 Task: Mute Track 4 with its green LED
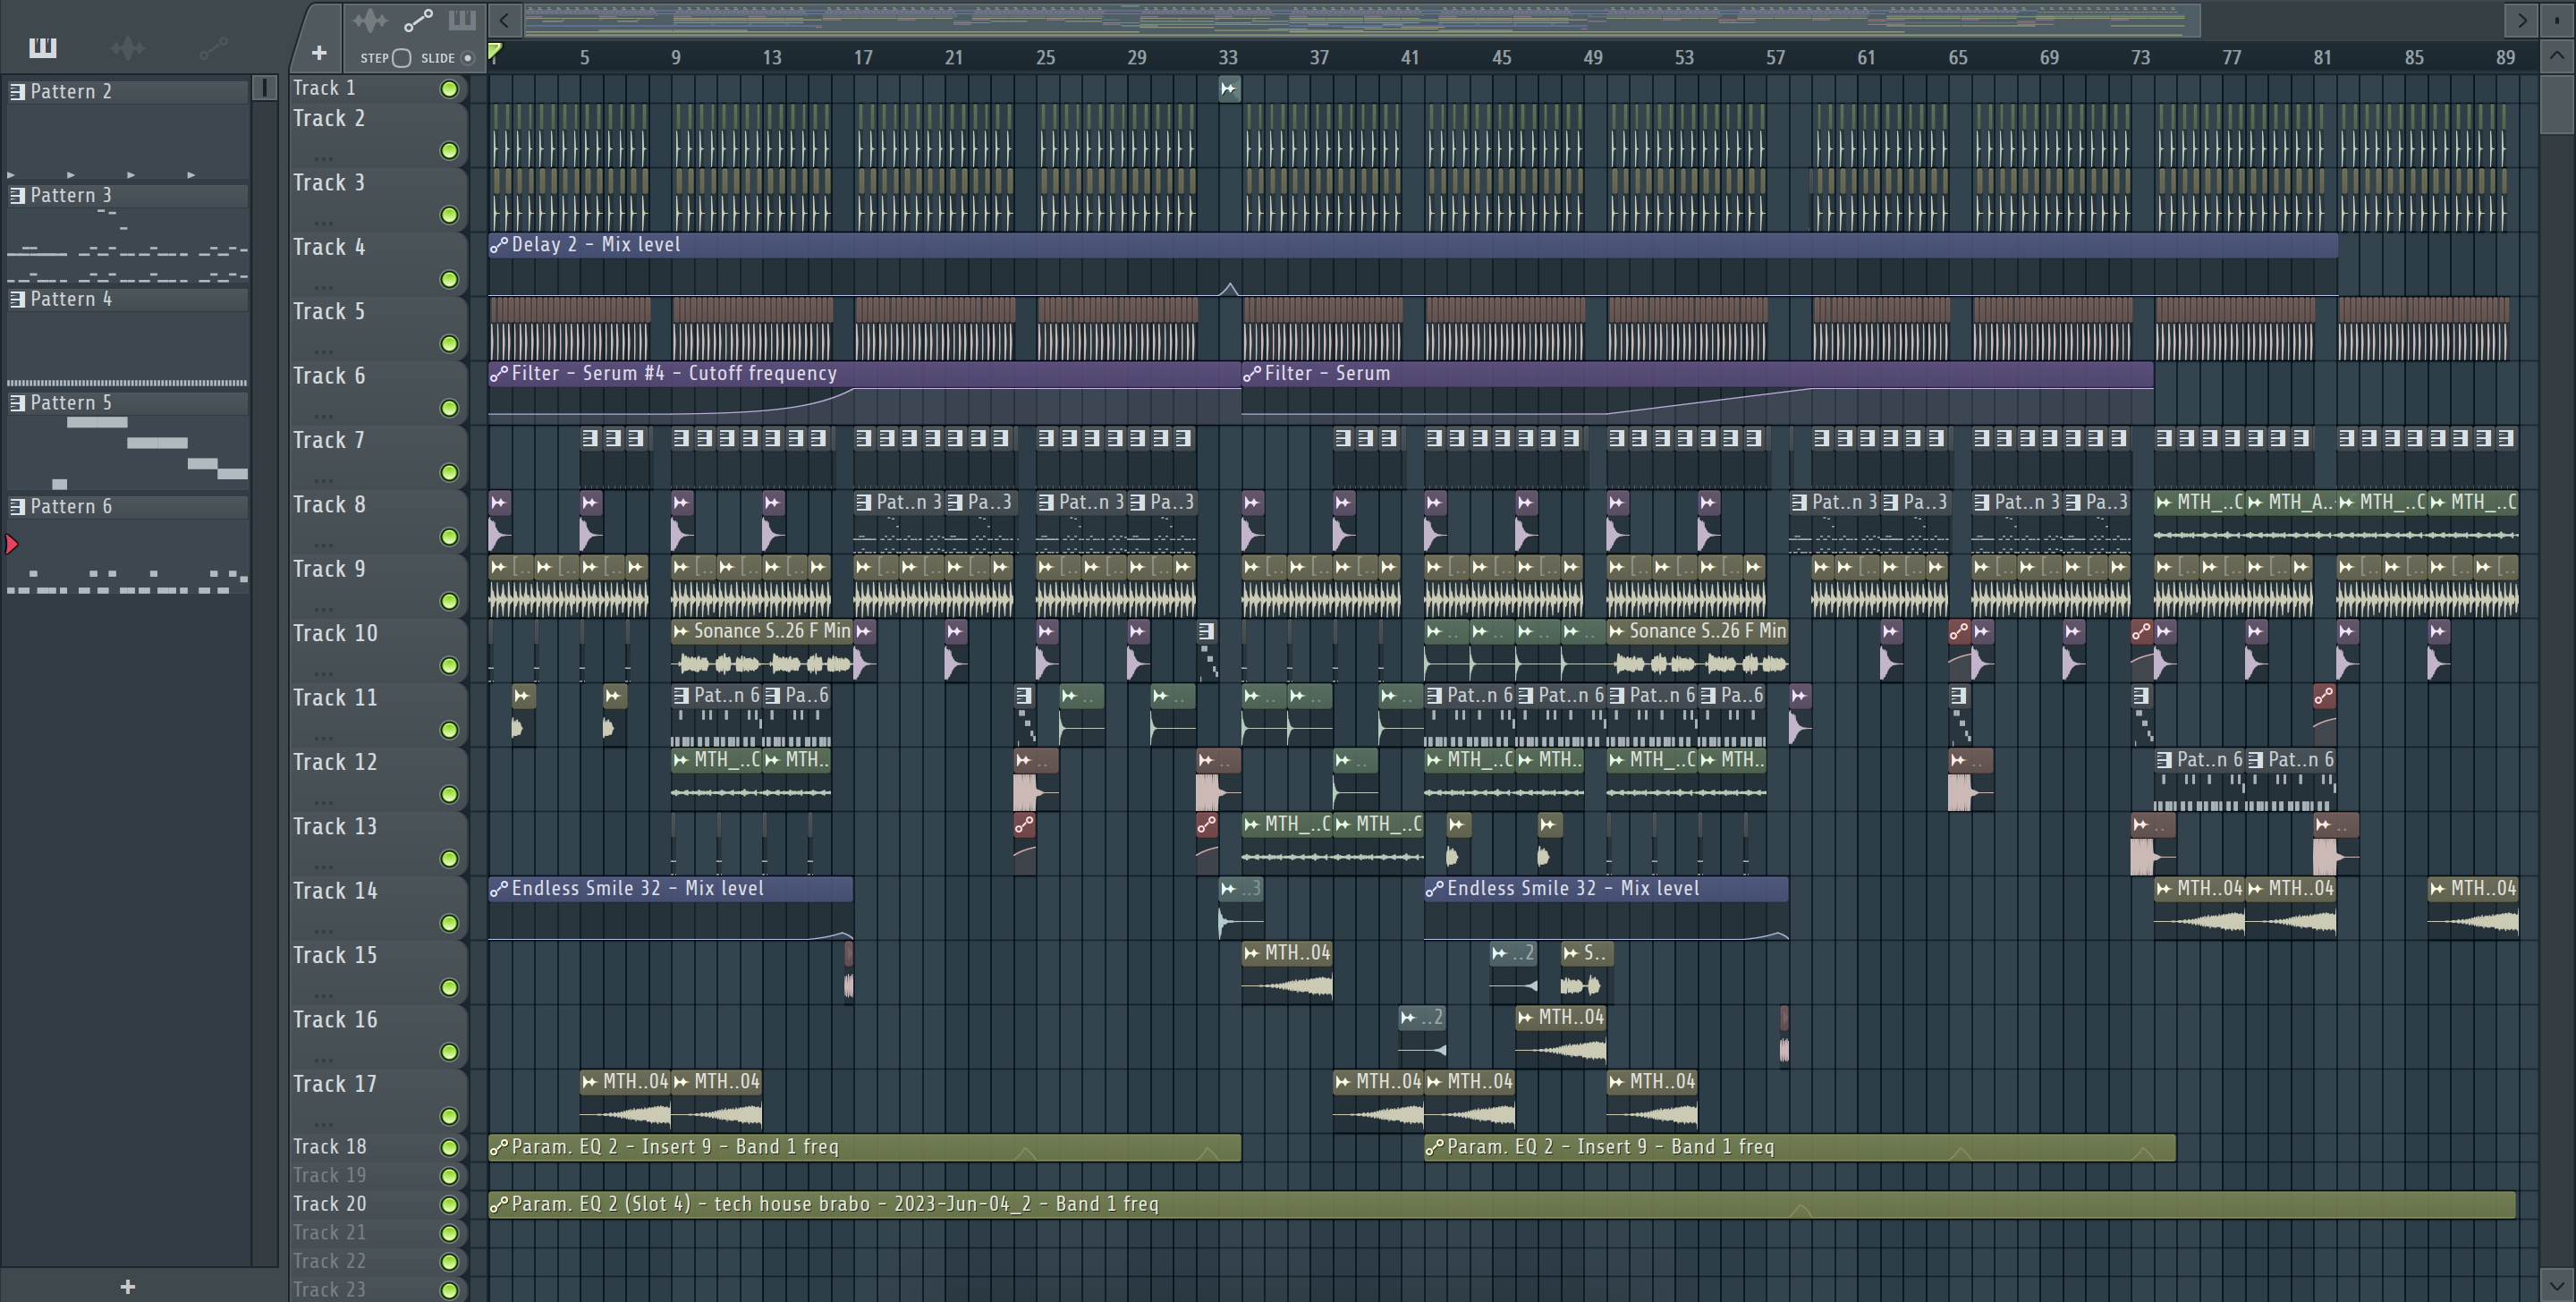(450, 280)
